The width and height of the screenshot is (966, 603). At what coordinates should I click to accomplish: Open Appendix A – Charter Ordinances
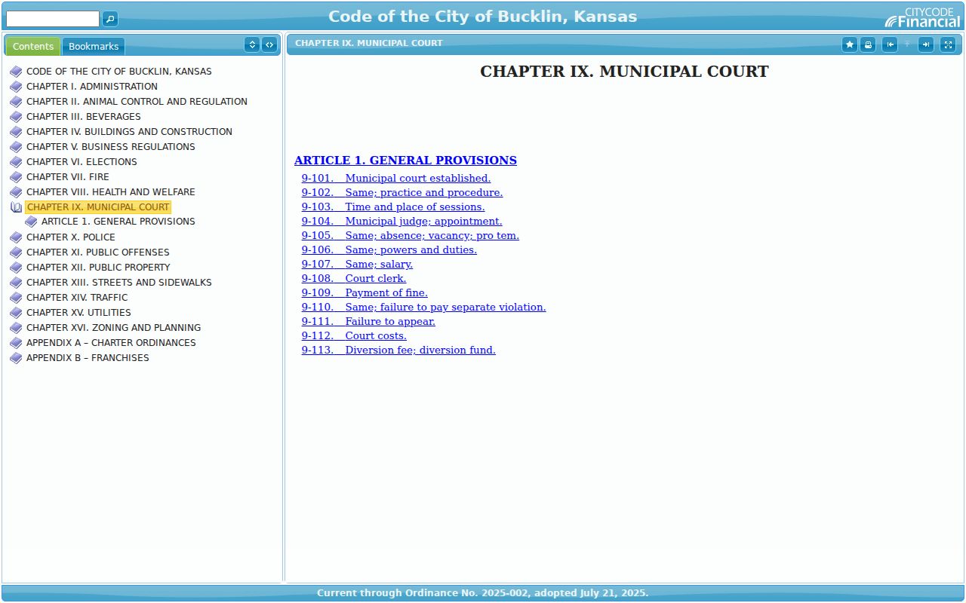(x=111, y=343)
